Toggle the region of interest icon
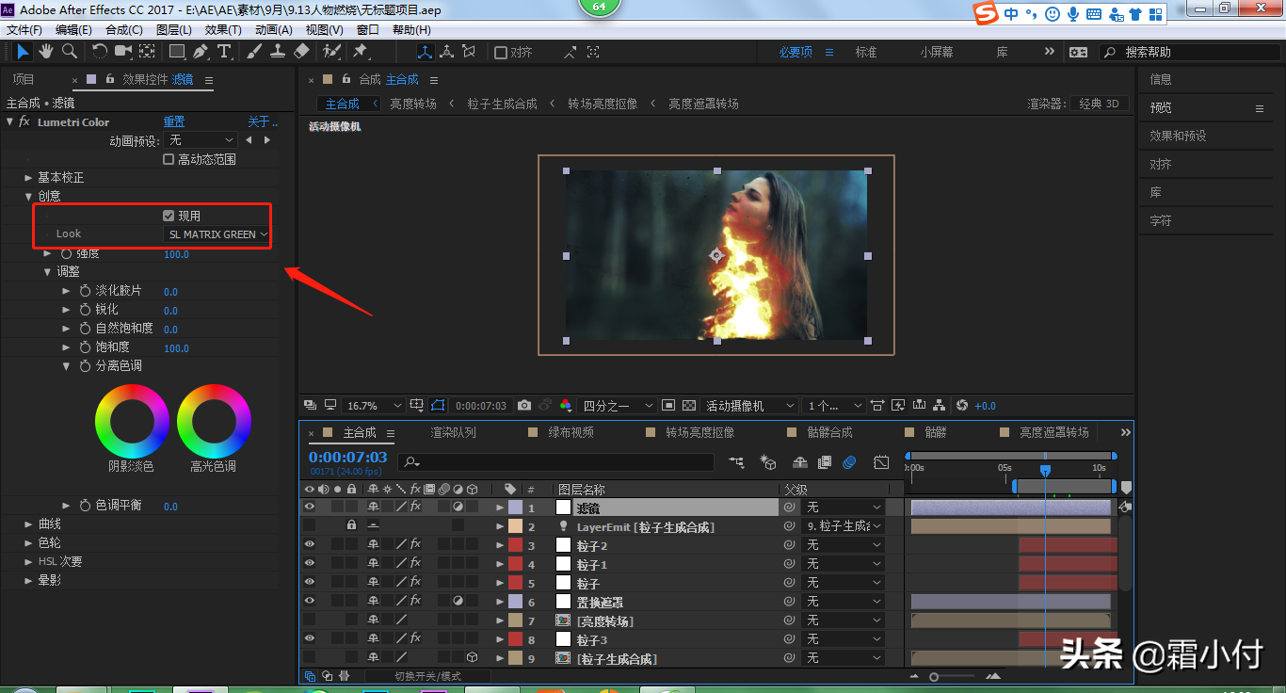This screenshot has width=1286, height=693. [x=668, y=406]
